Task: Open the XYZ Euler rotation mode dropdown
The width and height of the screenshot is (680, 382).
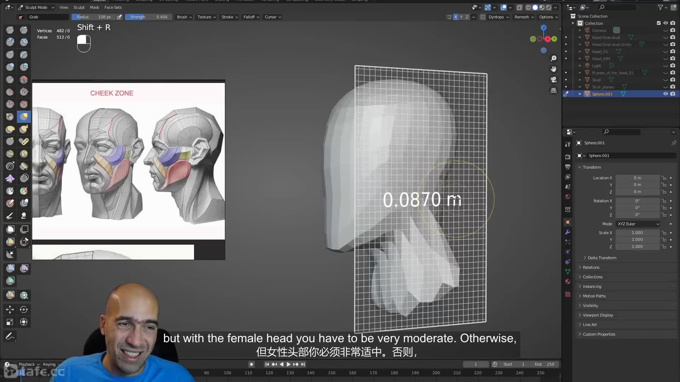Action: coord(638,224)
